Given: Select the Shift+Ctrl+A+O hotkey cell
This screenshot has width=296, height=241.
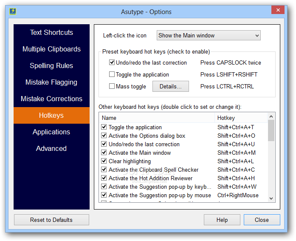Looking at the screenshot, I should coord(236,136).
